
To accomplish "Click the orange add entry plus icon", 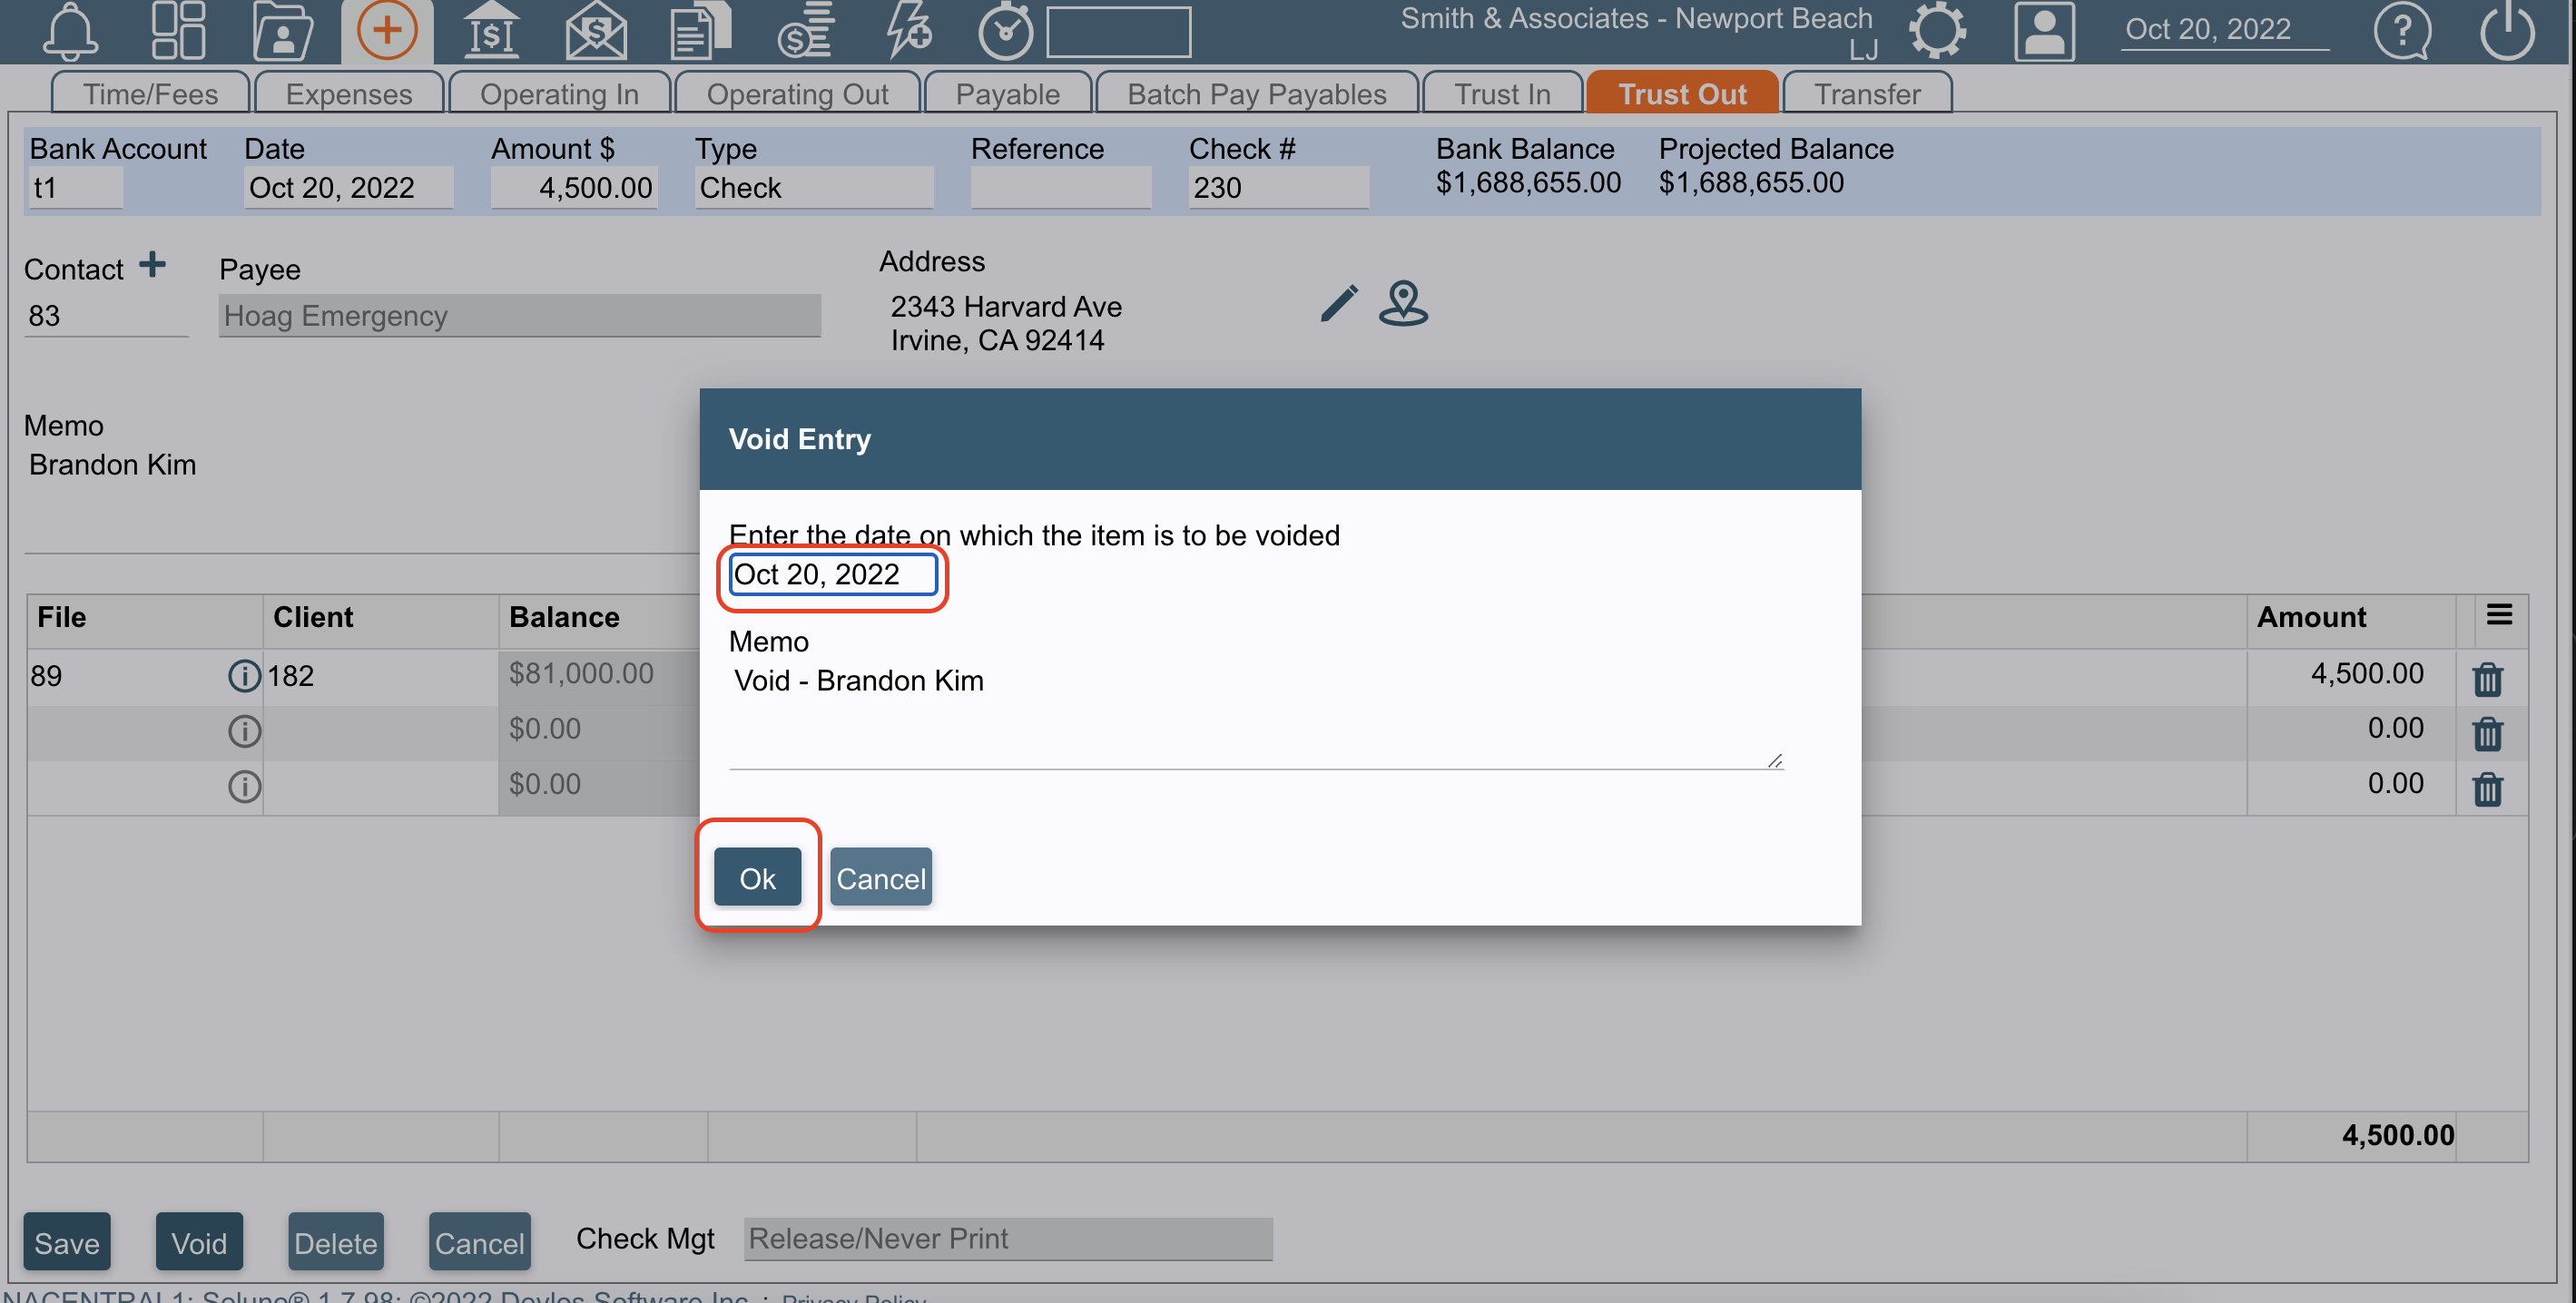I will click(387, 30).
